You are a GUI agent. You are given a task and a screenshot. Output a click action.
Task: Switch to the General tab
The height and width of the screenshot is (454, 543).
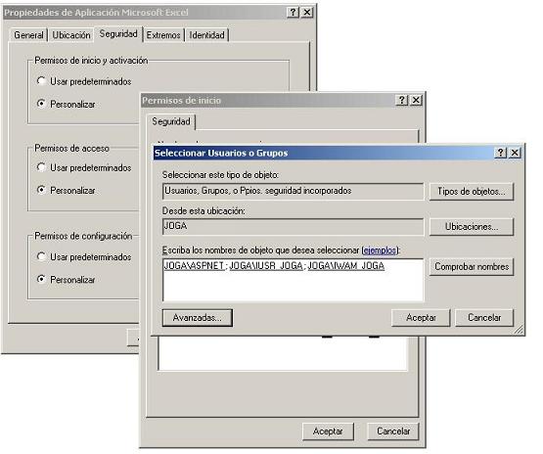(x=28, y=35)
